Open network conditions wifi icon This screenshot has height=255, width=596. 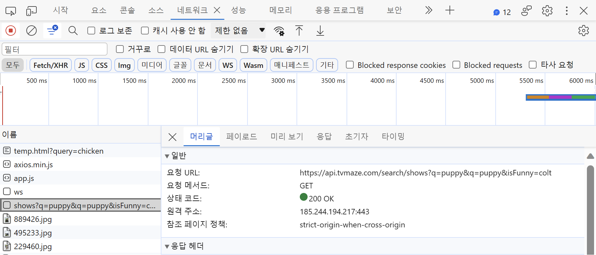(x=279, y=31)
